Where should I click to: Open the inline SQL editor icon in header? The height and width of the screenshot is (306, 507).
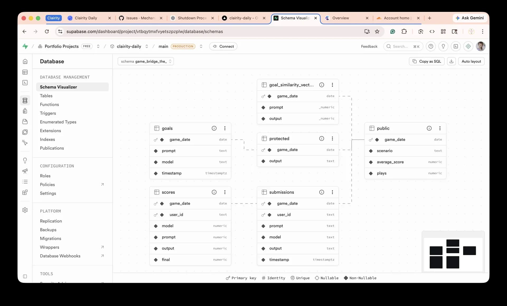(x=456, y=46)
